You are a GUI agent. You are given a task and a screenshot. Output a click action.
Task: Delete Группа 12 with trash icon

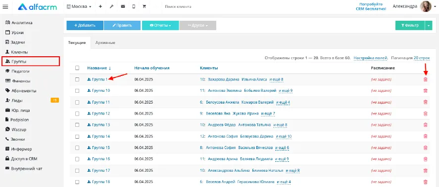[425, 113]
